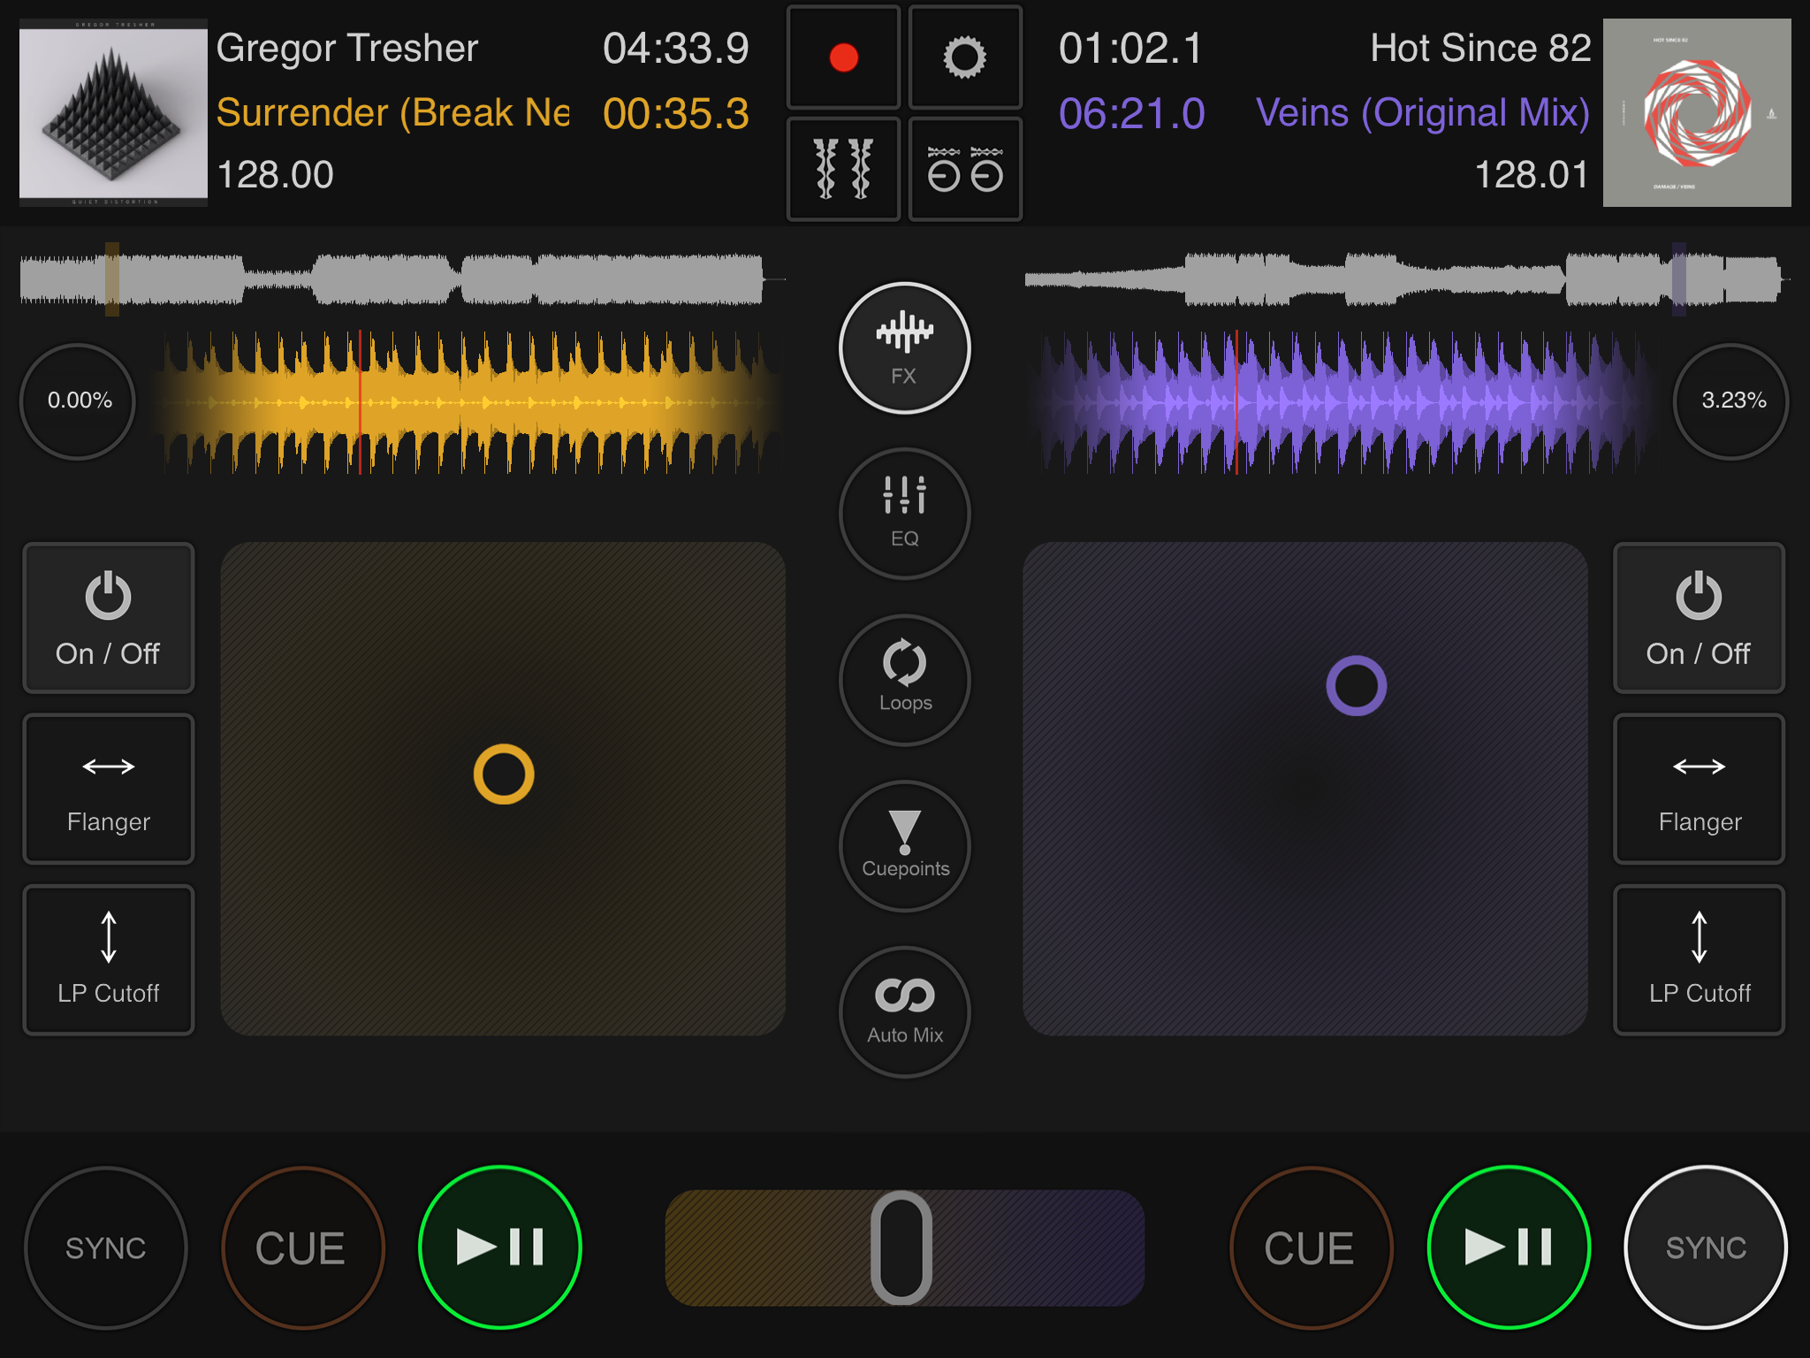Open the Loops panel

[904, 680]
